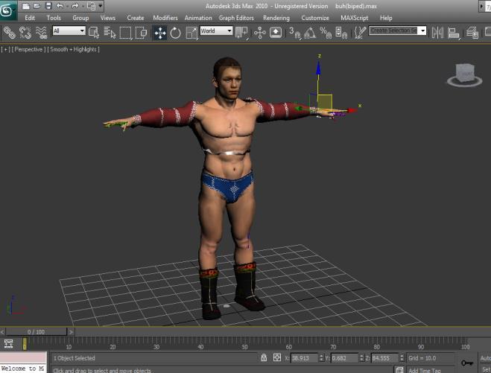491x373 pixels.
Task: Select the Bind to Space Warp tool
Action: [x=41, y=33]
